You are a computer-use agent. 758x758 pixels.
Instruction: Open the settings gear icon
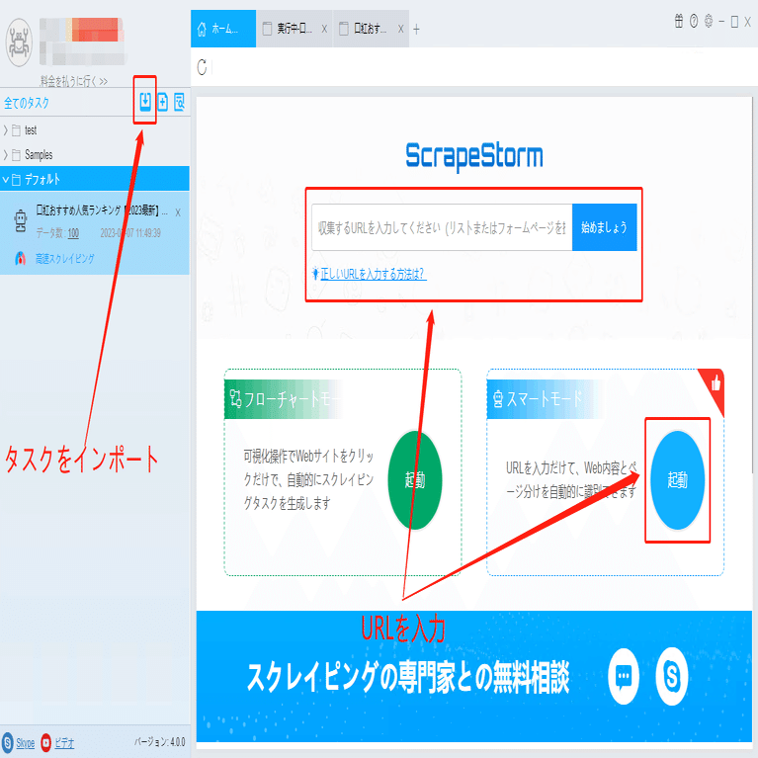pos(709,22)
